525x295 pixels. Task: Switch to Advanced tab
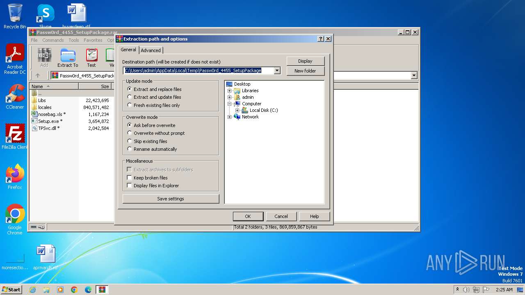(x=151, y=50)
